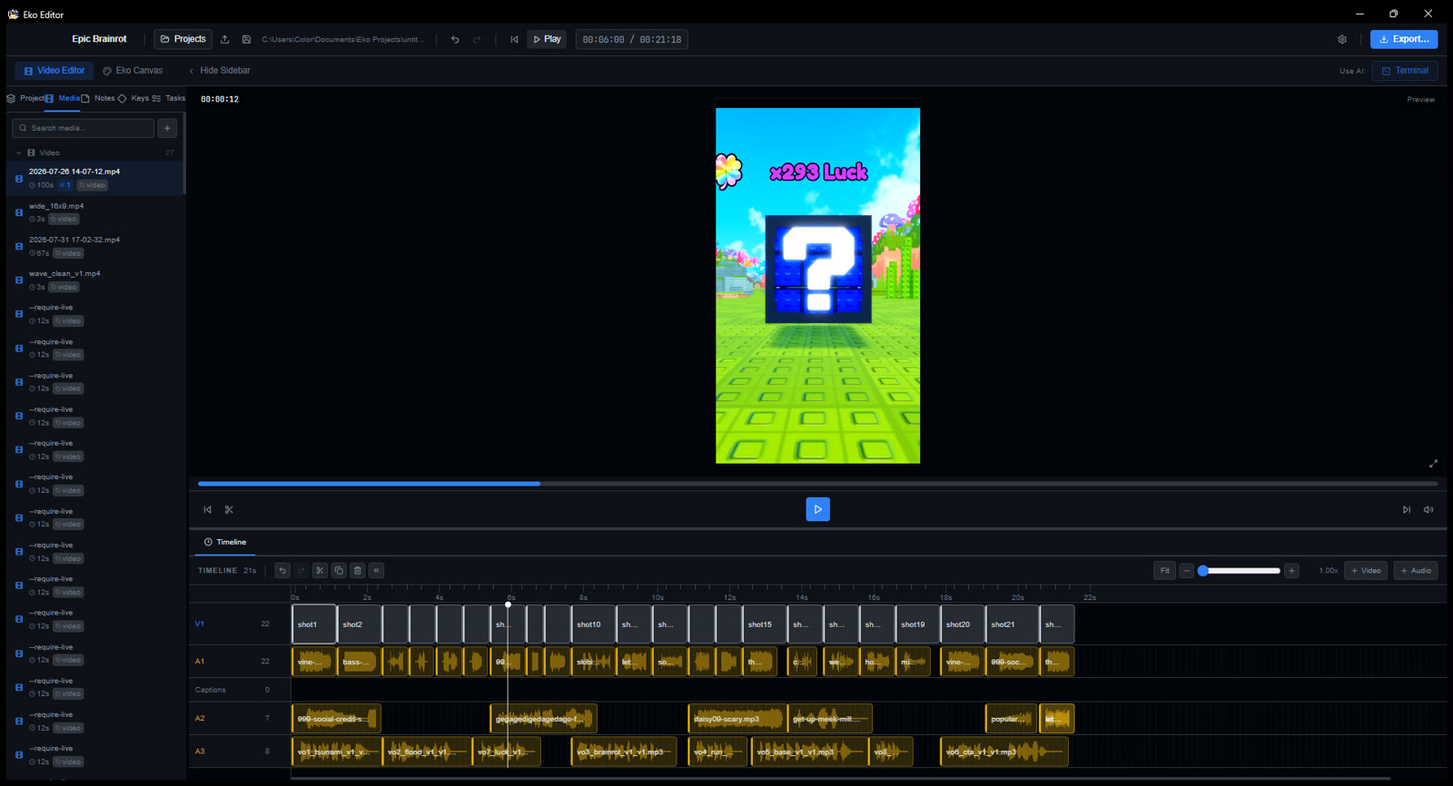1453x786 pixels.
Task: Click the preview playback progress bar
Action: (817, 484)
